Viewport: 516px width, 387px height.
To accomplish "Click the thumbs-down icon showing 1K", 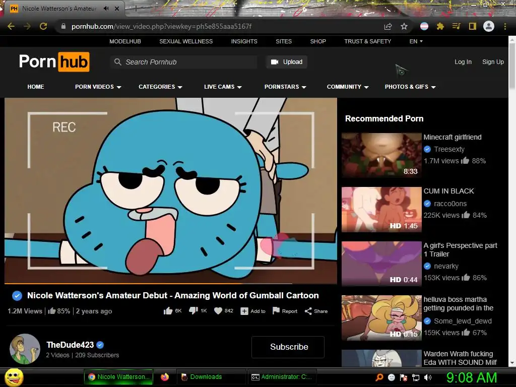I will (x=193, y=311).
